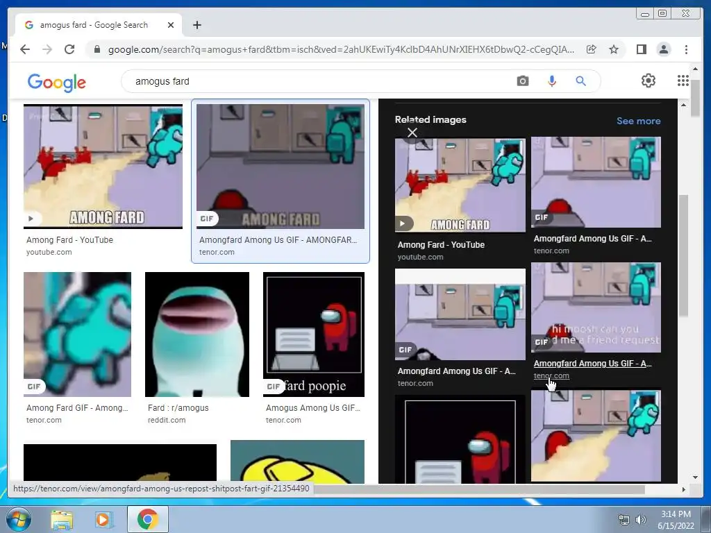Viewport: 711px width, 533px height.
Task: Click underlined tenor.com link near cursor
Action: point(551,375)
